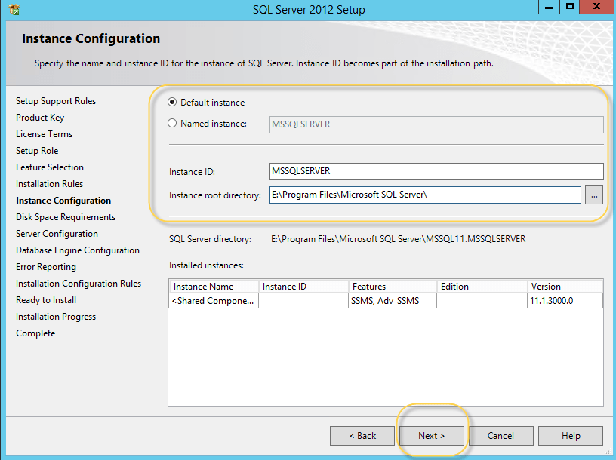Image resolution: width=616 pixels, height=460 pixels.
Task: Open Help for Instance Configuration
Action: tap(571, 436)
